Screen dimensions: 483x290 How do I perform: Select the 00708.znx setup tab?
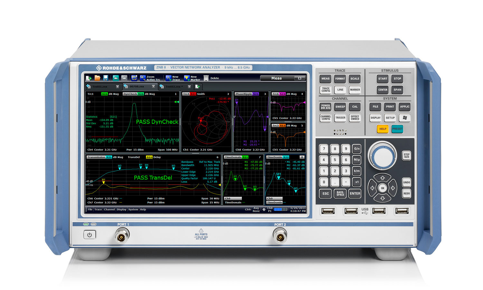pyautogui.click(x=139, y=86)
